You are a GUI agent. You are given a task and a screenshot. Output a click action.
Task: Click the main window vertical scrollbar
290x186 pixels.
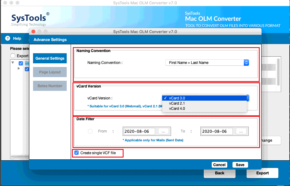(x=279, y=72)
